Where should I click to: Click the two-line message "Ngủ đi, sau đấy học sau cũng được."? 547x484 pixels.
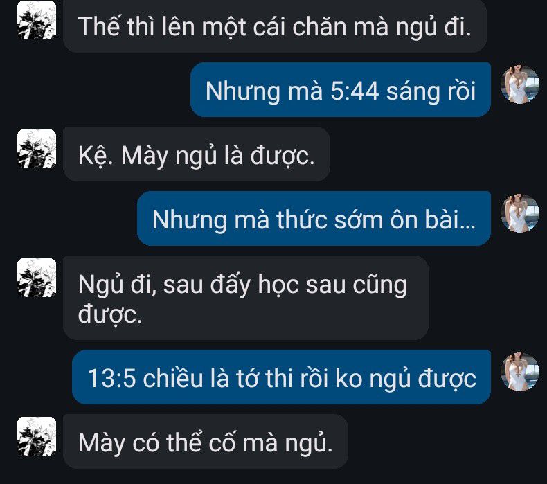tap(246, 298)
